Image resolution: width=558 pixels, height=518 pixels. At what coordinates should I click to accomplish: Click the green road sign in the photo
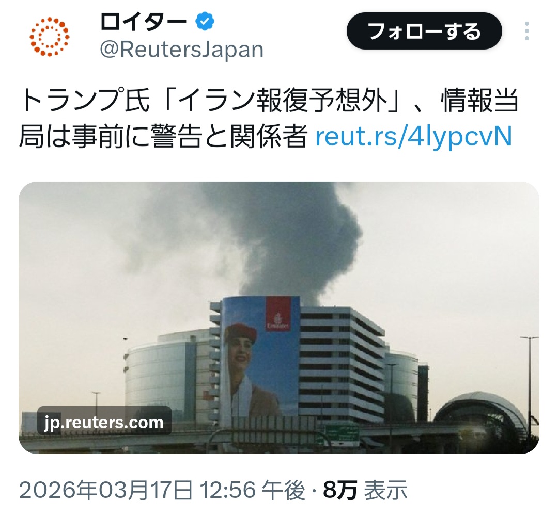point(342,433)
